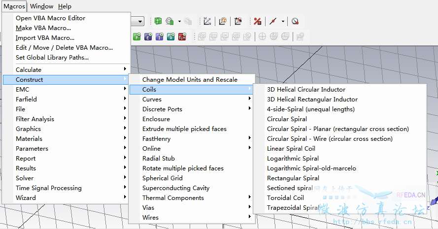
Task: Open the Wires submenu entry
Action: tap(192, 217)
